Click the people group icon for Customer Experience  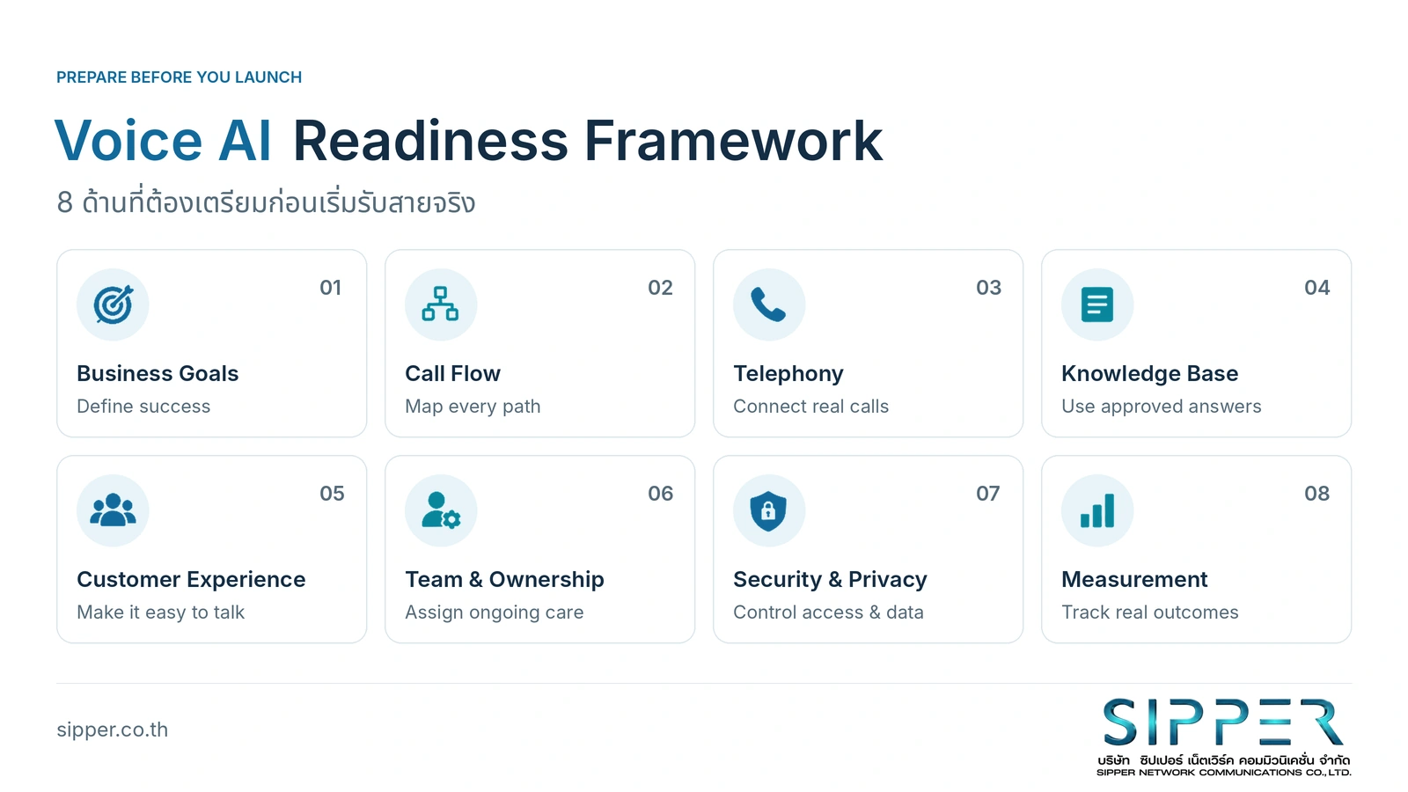pos(113,510)
